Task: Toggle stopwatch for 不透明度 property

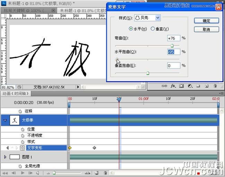Action: click(23, 136)
